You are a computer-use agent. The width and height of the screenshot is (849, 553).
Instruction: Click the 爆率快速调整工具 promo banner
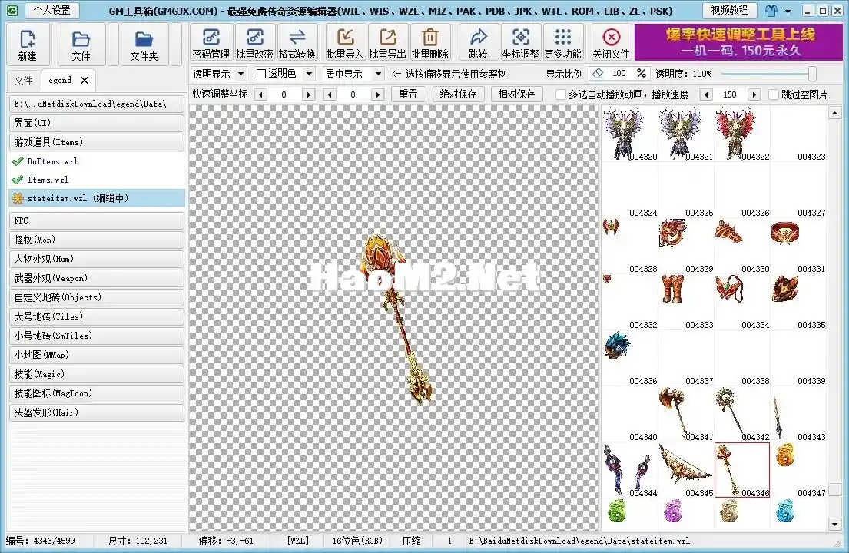(739, 42)
